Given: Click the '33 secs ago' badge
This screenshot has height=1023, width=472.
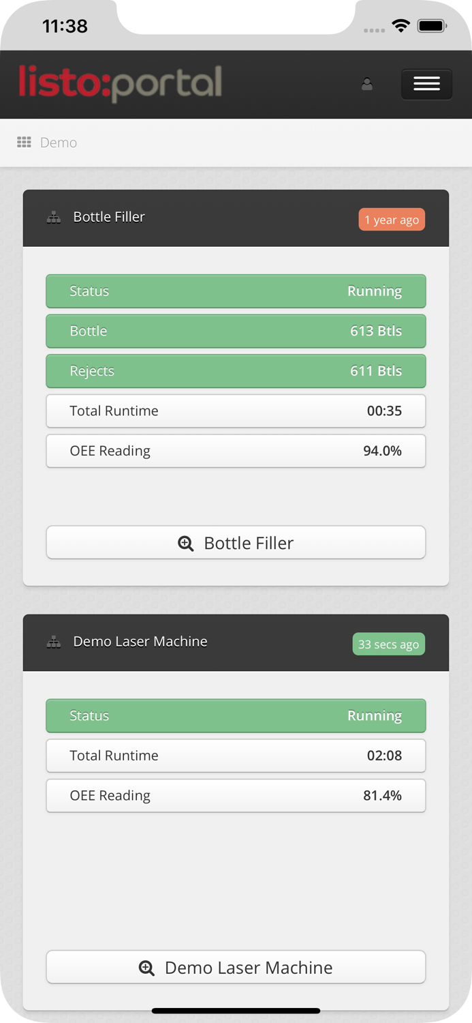Looking at the screenshot, I should [388, 644].
